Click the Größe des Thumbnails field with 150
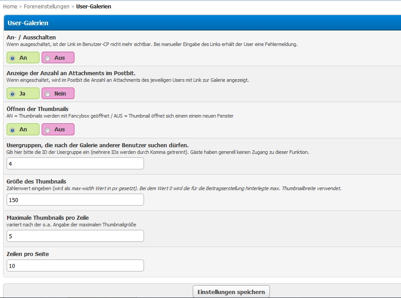The height and width of the screenshot is (298, 401). [75, 199]
